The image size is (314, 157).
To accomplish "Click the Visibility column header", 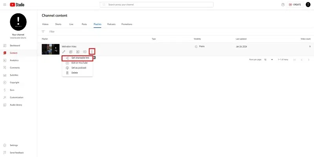I will (197, 39).
